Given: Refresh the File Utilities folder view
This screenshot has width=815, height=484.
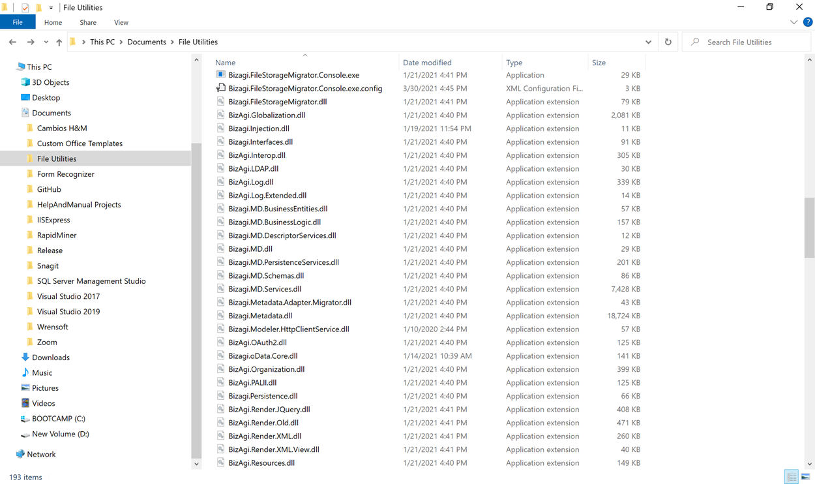Looking at the screenshot, I should 668,41.
